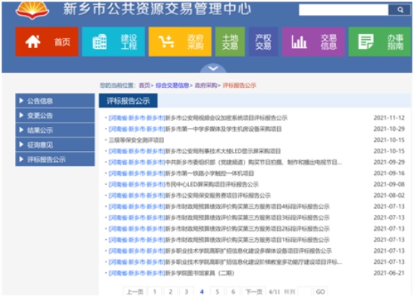Open 中共新乡市委组织部 党建频道 notice
The width and height of the screenshot is (414, 297).
(x=225, y=162)
